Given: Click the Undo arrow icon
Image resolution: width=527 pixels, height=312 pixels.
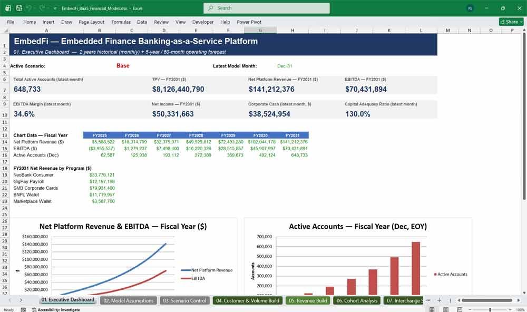Looking at the screenshot, I should 29,8.
